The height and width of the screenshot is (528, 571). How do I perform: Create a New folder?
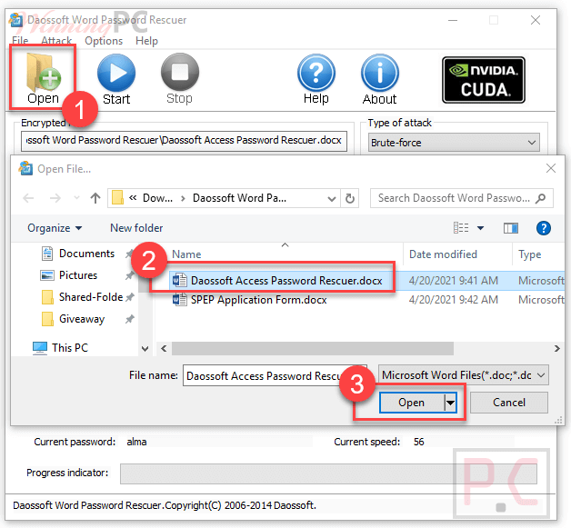pos(136,228)
